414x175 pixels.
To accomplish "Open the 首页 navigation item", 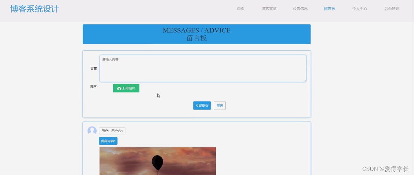I will 241,9.
